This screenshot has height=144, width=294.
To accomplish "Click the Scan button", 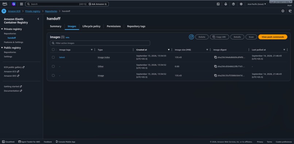I will [251, 37].
